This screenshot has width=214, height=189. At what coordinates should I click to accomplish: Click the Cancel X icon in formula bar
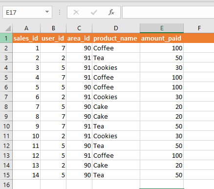coord(76,12)
